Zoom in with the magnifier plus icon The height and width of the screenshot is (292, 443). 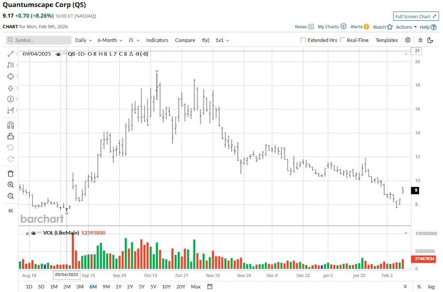10,184
